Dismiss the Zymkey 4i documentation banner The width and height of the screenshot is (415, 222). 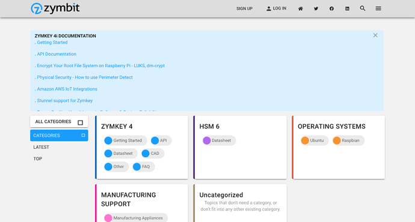point(375,35)
